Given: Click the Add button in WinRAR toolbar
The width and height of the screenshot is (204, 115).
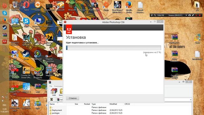Looking at the screenshot, I should click(54, 92).
